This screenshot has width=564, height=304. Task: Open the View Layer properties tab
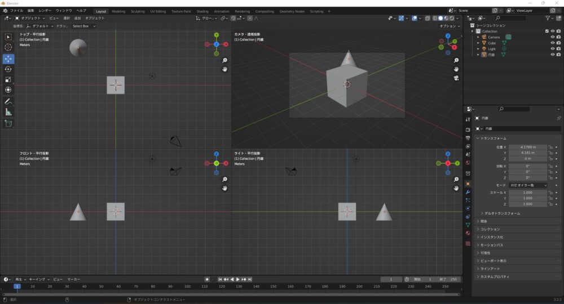point(468,146)
